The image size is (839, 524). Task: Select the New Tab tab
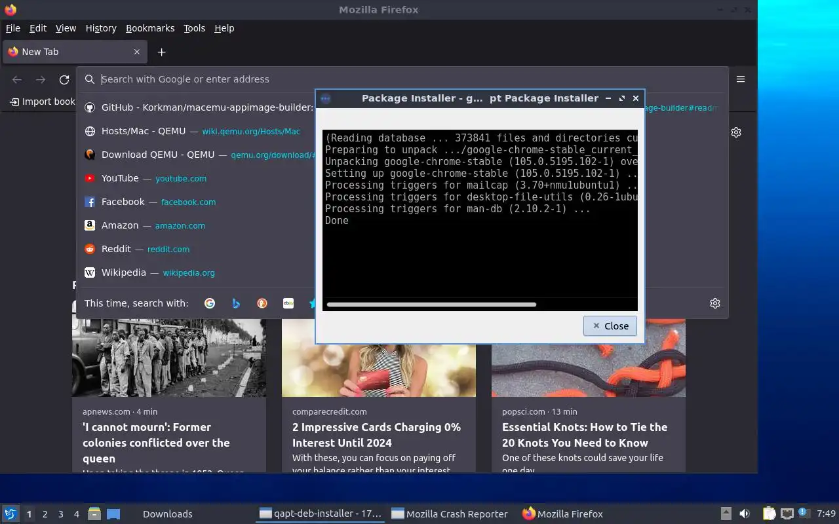[x=75, y=52]
